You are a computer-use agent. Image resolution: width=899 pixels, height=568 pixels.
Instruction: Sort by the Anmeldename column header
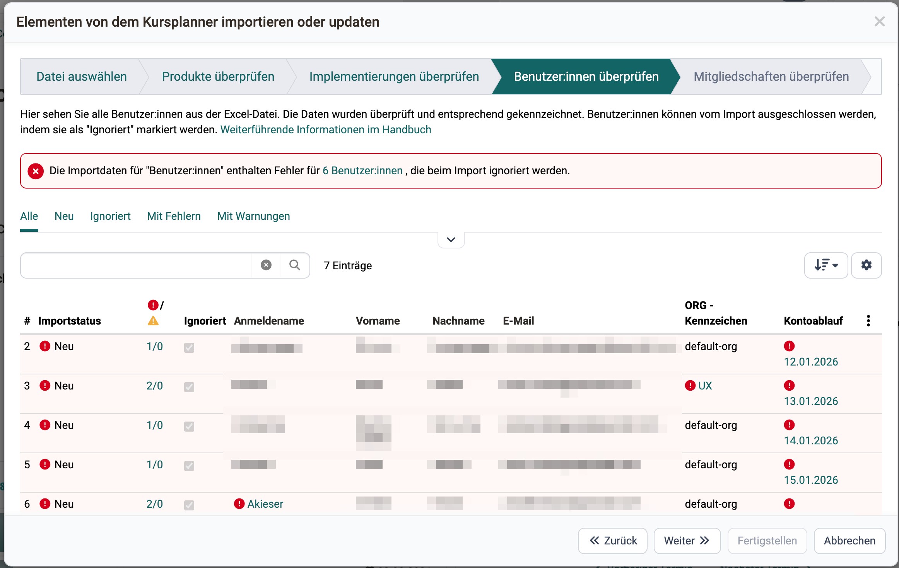click(269, 321)
